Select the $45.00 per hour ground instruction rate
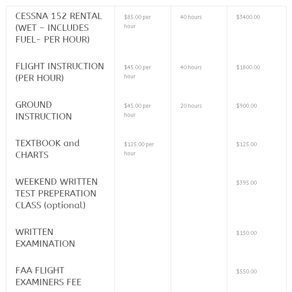This screenshot has height=292, width=292. pyautogui.click(x=138, y=110)
